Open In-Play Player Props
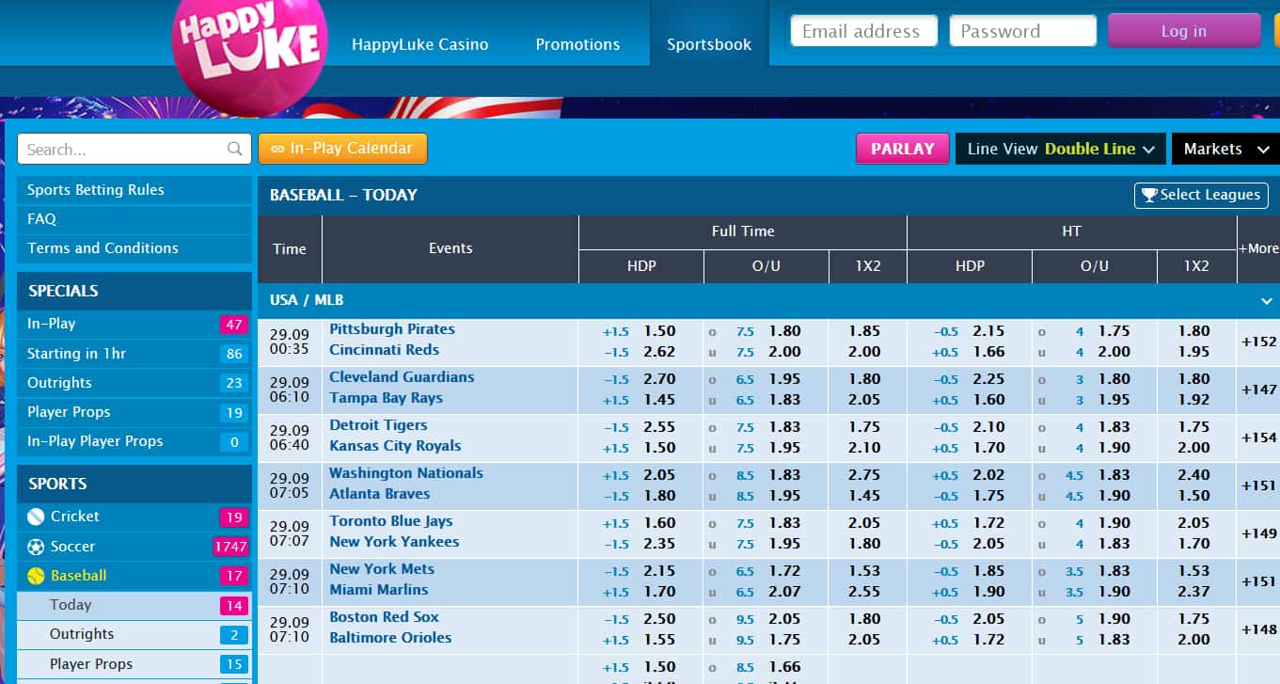The height and width of the screenshot is (684, 1280). click(x=134, y=441)
